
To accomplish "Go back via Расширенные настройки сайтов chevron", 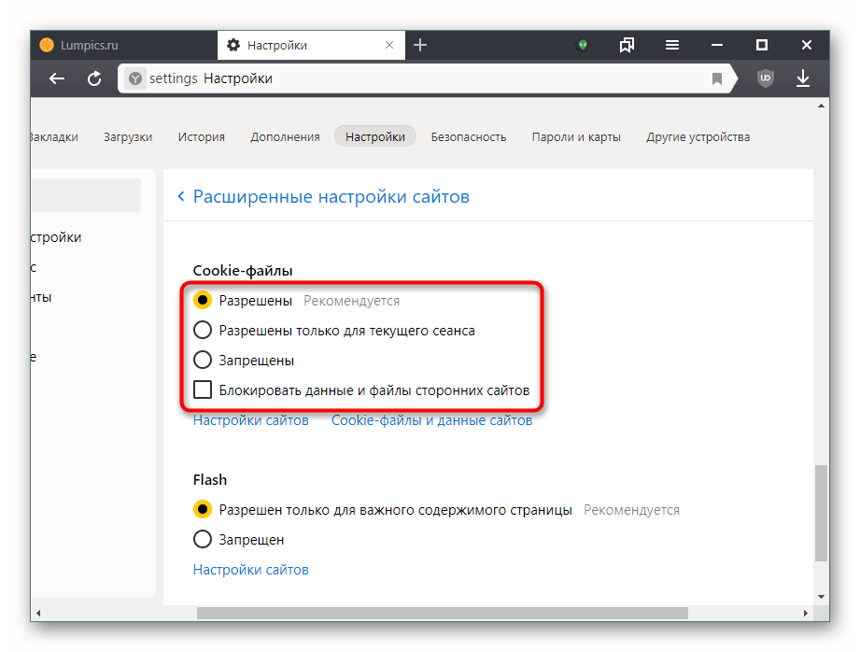I will click(x=181, y=196).
